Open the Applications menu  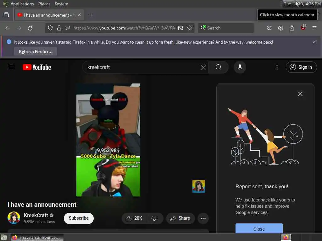tap(22, 4)
